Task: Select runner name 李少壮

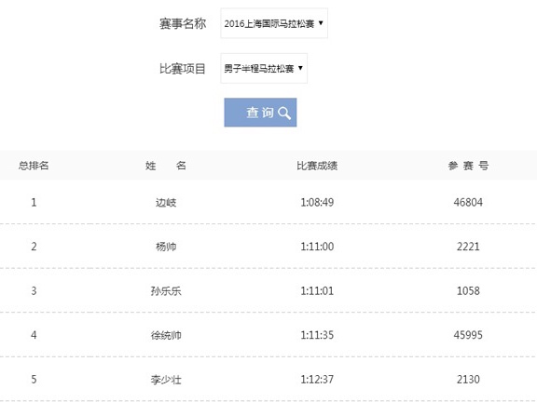Action: [166, 380]
